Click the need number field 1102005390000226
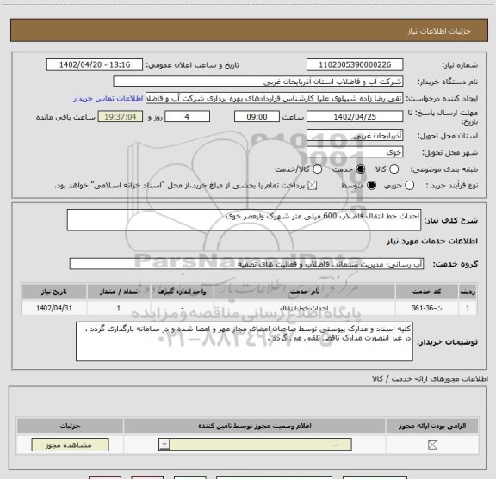Screen dimensions: 496x479 click(355, 64)
